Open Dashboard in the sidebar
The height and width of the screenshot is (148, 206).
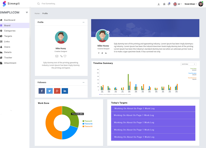[x=10, y=20]
